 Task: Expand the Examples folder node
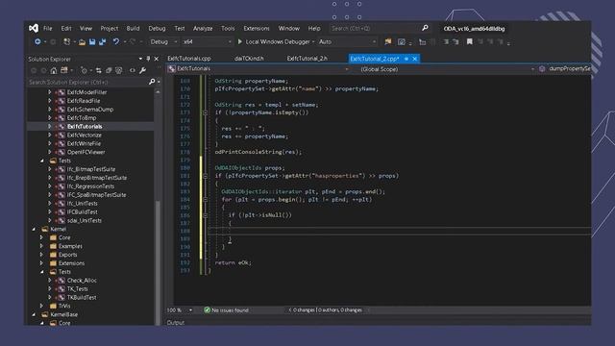pos(41,246)
